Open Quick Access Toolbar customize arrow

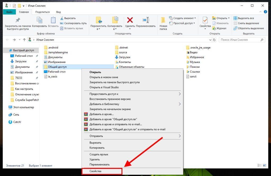24,6
